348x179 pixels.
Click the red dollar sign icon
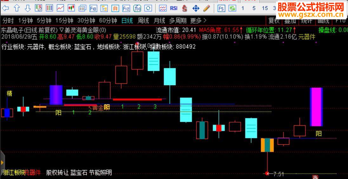coord(184,9)
